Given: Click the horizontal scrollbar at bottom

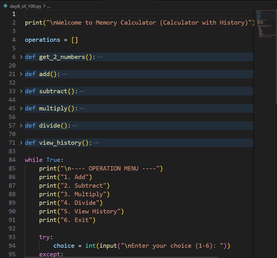Looking at the screenshot, I should click(121, 257).
